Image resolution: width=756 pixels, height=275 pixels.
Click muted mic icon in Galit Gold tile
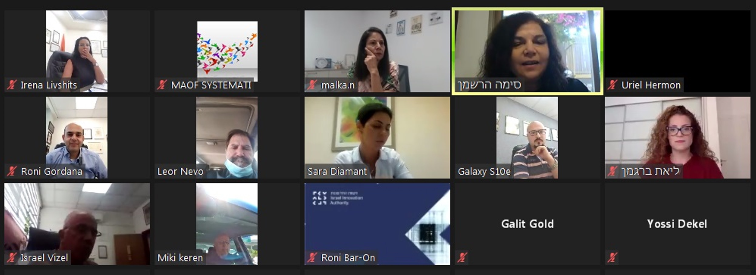(x=462, y=258)
